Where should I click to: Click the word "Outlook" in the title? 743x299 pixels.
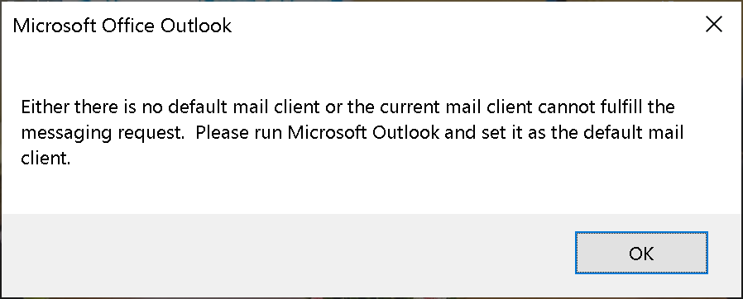pos(196,25)
